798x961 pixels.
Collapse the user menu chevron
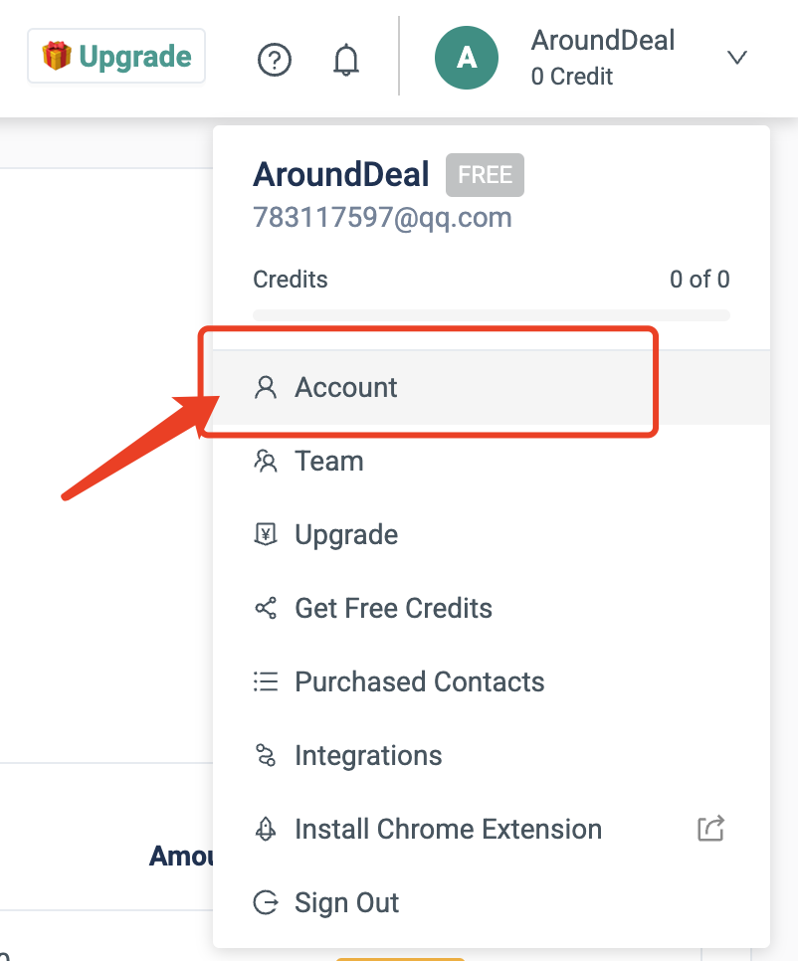pyautogui.click(x=736, y=58)
